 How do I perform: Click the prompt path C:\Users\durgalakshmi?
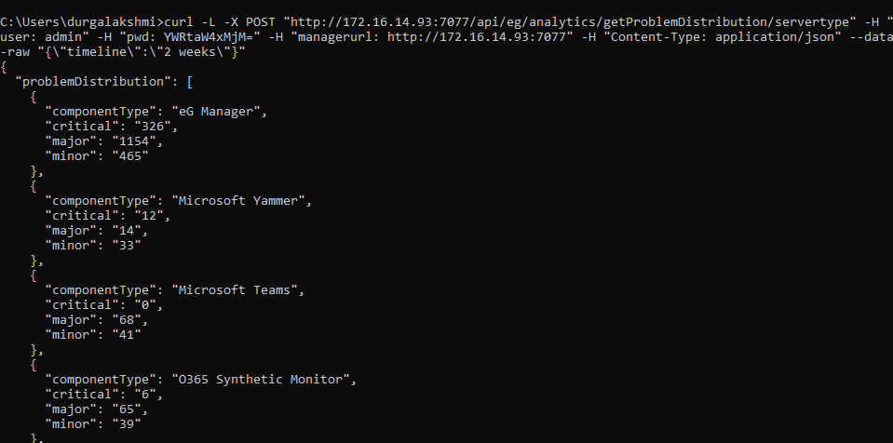[78, 22]
